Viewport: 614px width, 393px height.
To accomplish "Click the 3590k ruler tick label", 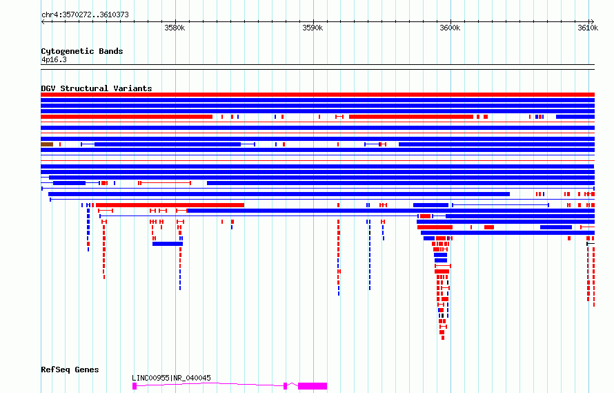I will [313, 28].
